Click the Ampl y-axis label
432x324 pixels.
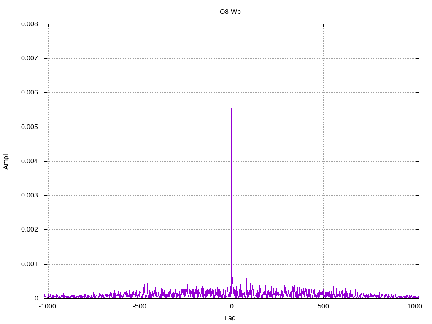6,162
